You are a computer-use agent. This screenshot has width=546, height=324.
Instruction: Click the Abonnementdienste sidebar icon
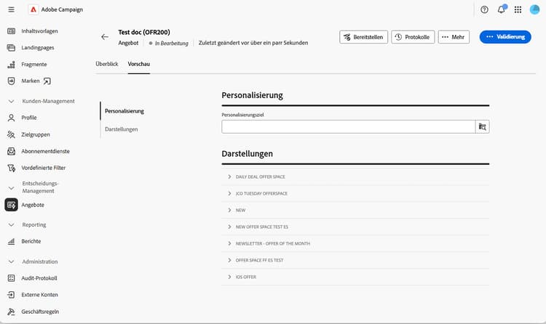pyautogui.click(x=11, y=151)
